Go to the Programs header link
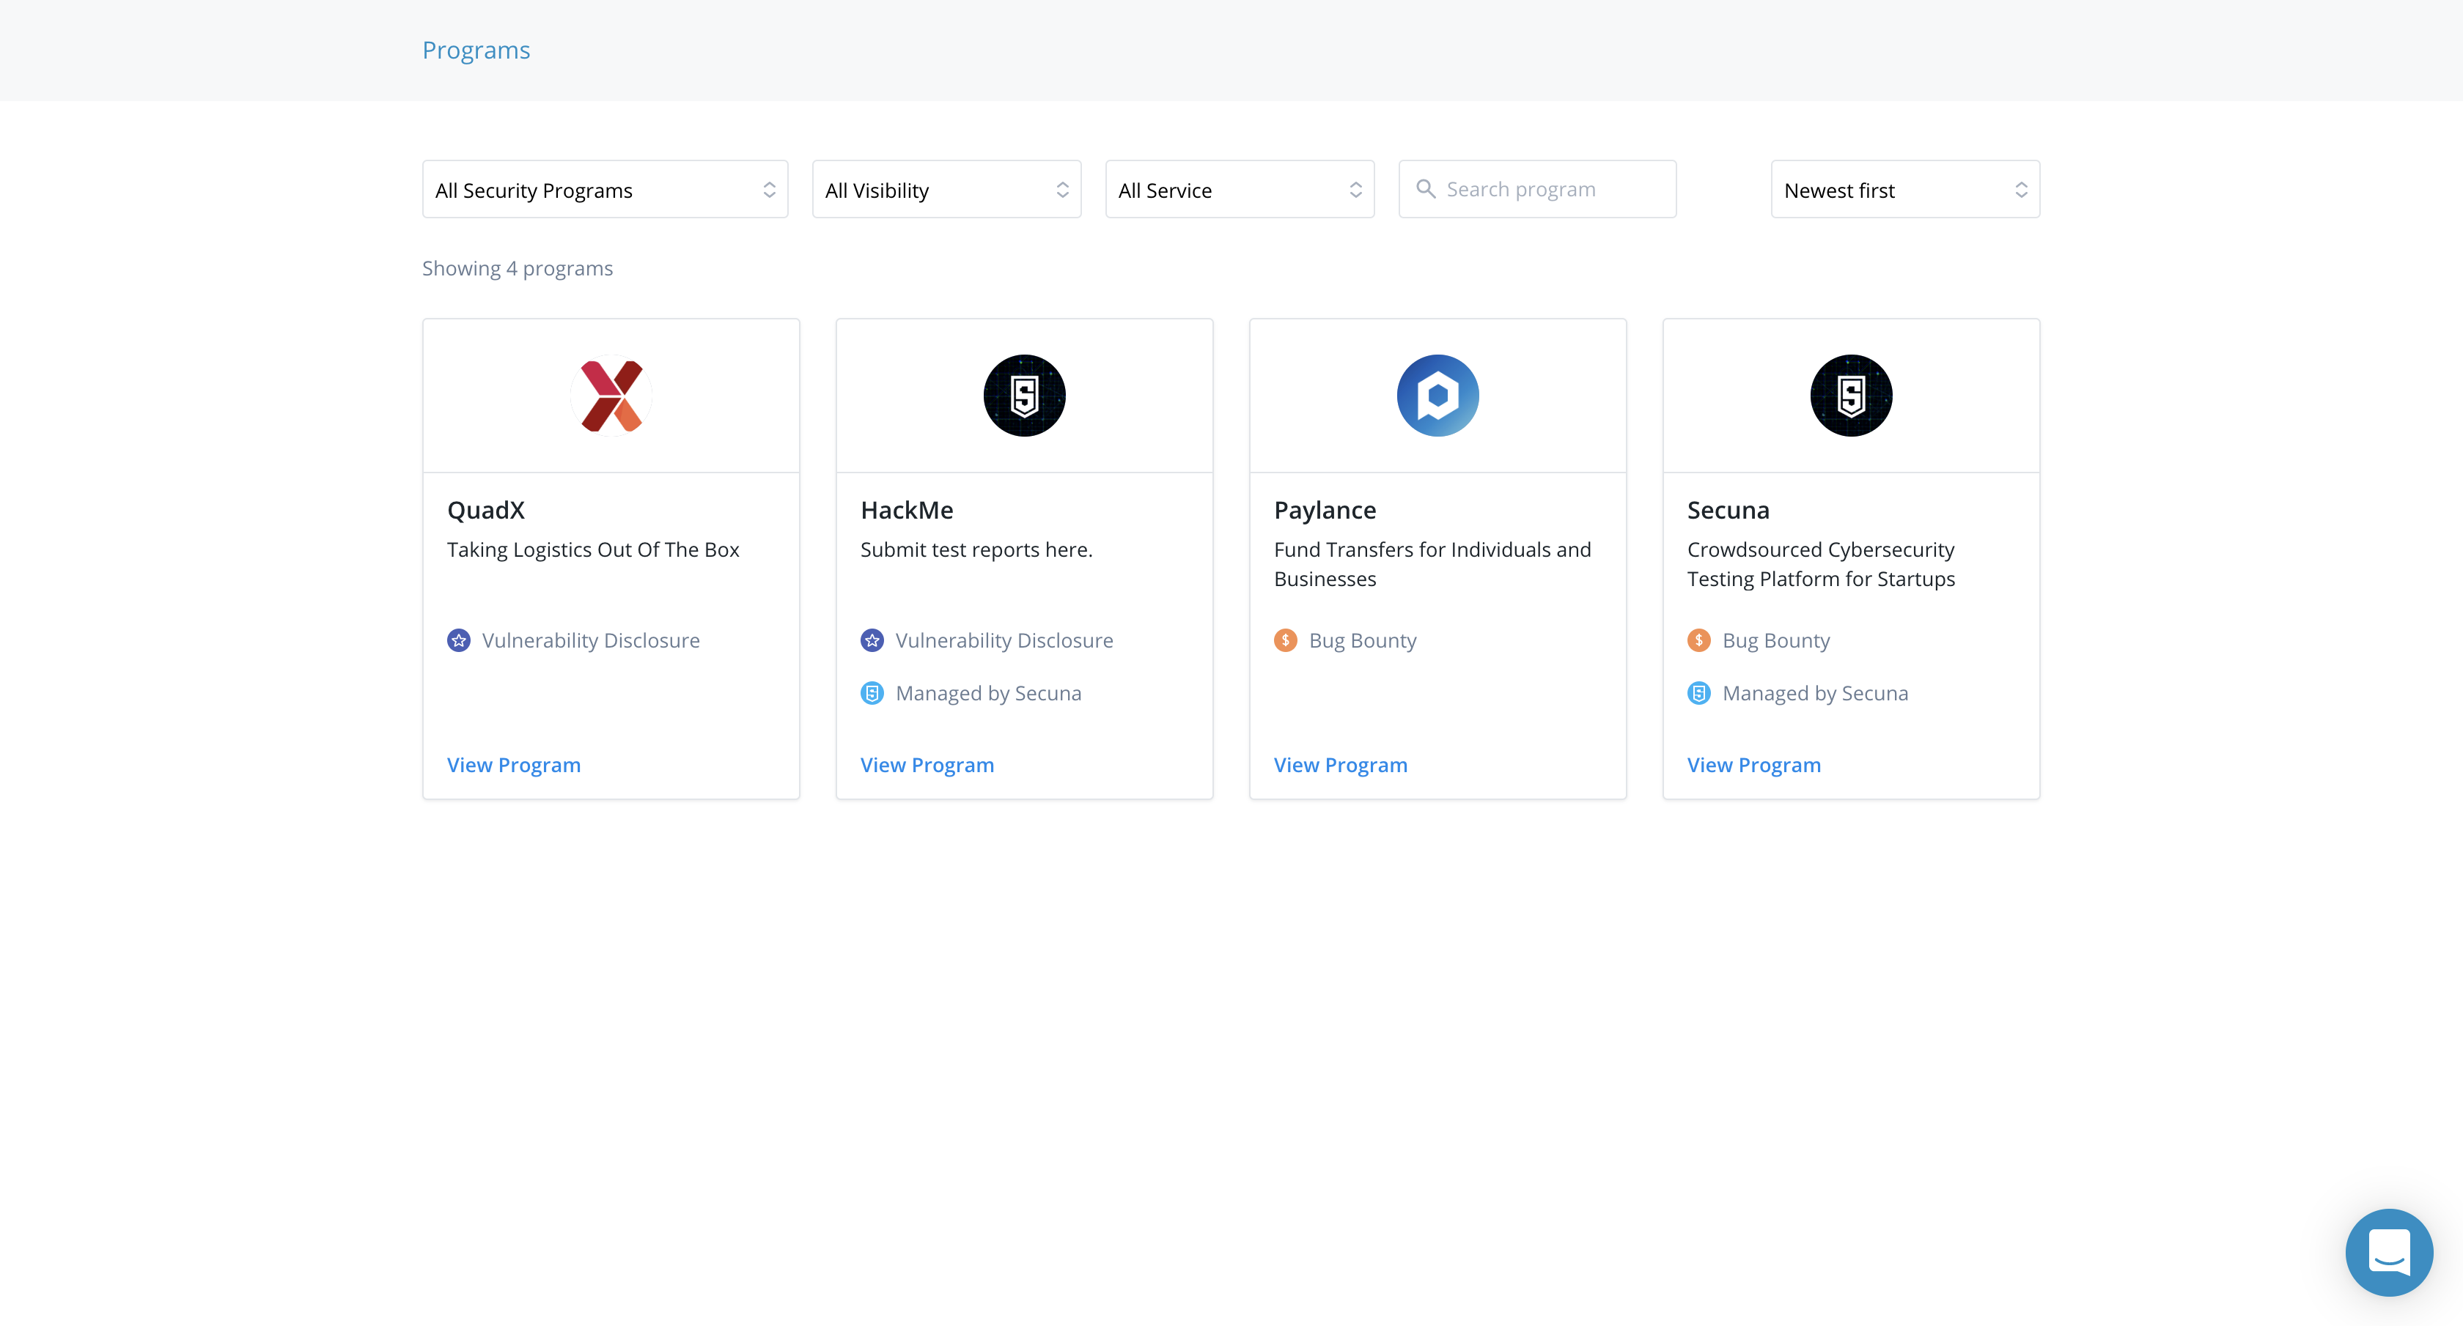 476,51
